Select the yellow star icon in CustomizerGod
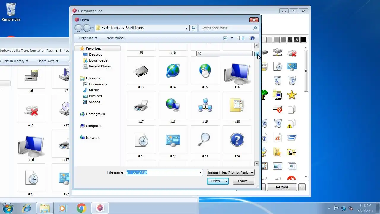The height and width of the screenshot is (214, 380). pyautogui.click(x=292, y=95)
